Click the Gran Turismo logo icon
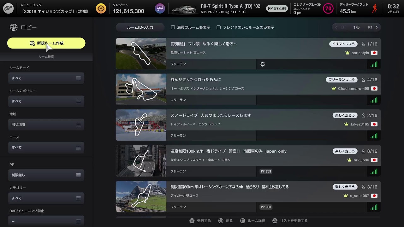This screenshot has width=404, height=227. (x=8, y=8)
